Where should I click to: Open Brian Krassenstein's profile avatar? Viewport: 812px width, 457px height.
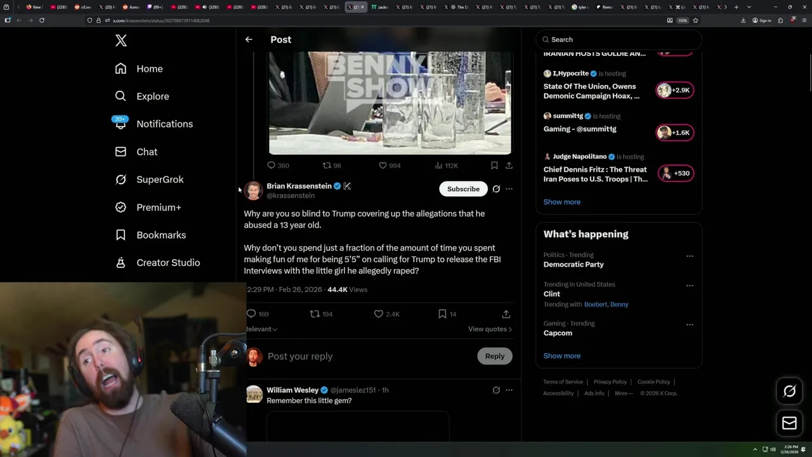pyautogui.click(x=254, y=190)
